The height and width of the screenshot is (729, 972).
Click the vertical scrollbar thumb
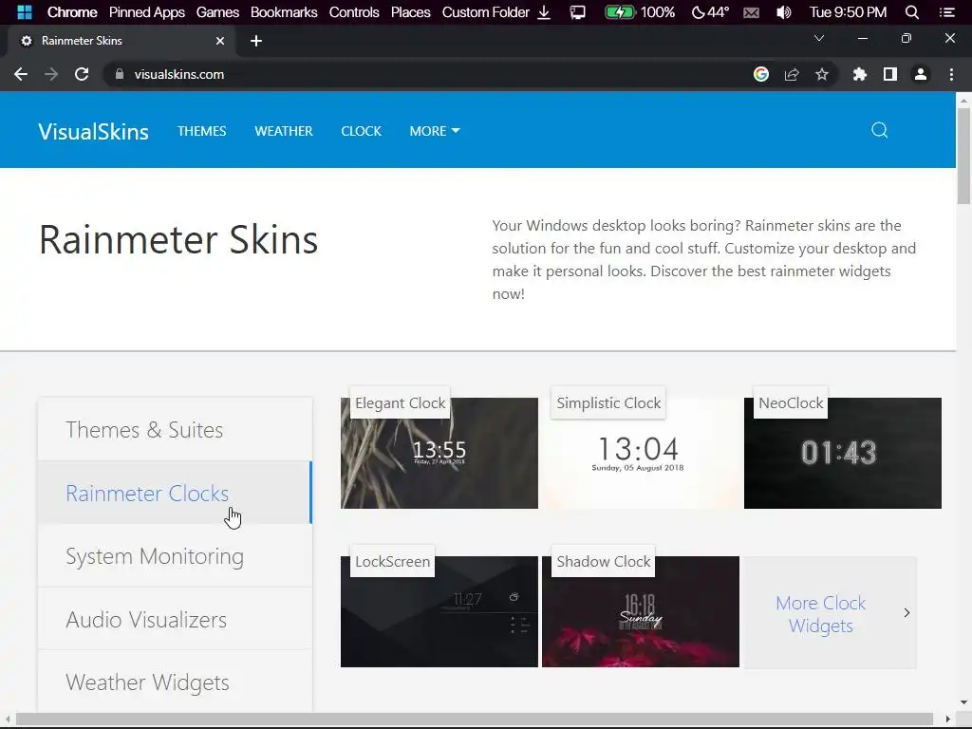tap(963, 155)
